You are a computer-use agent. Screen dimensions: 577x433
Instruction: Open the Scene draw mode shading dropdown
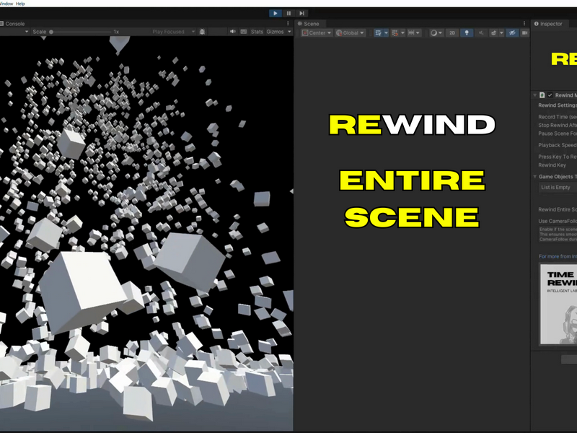coord(436,32)
